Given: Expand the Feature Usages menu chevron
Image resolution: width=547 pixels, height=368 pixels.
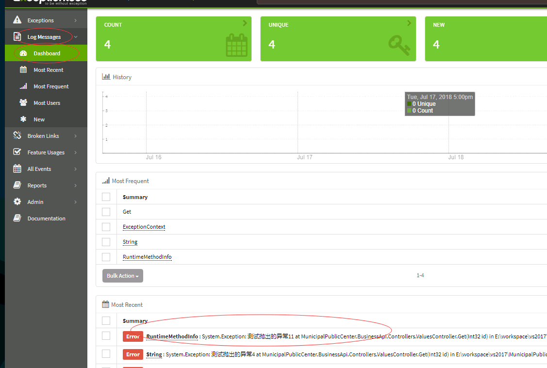Looking at the screenshot, I should (x=75, y=152).
